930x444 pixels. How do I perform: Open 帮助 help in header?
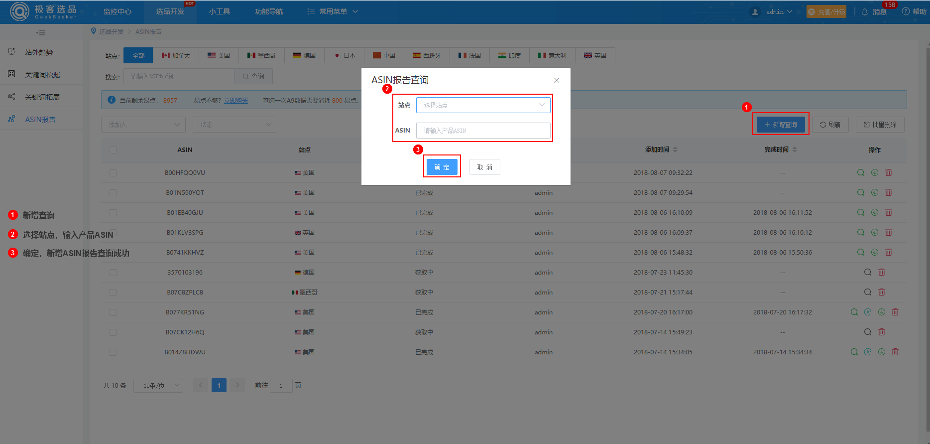(914, 11)
